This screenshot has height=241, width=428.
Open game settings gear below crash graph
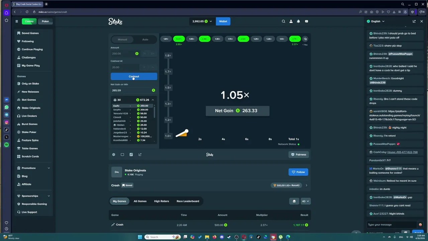114,155
